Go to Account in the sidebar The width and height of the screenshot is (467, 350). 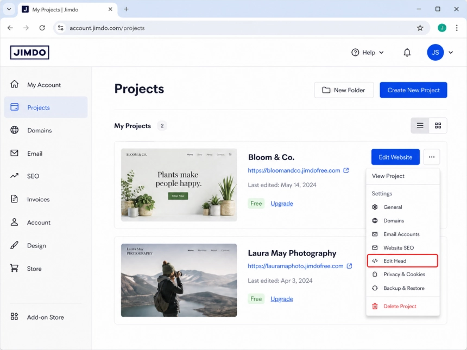click(x=46, y=222)
